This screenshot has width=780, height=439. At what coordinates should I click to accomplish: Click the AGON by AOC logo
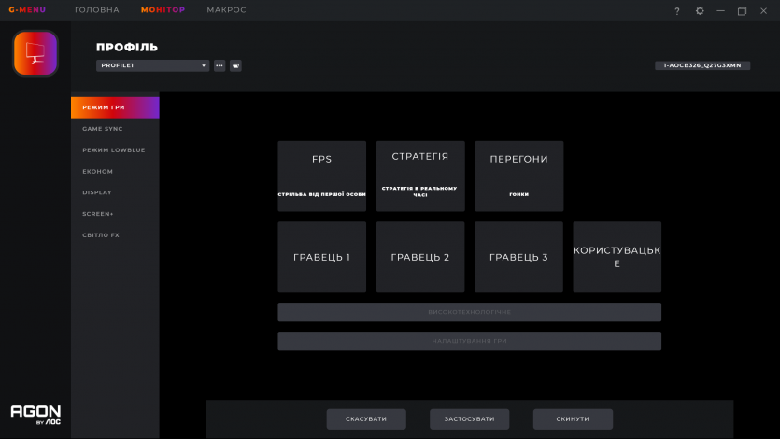coord(35,415)
